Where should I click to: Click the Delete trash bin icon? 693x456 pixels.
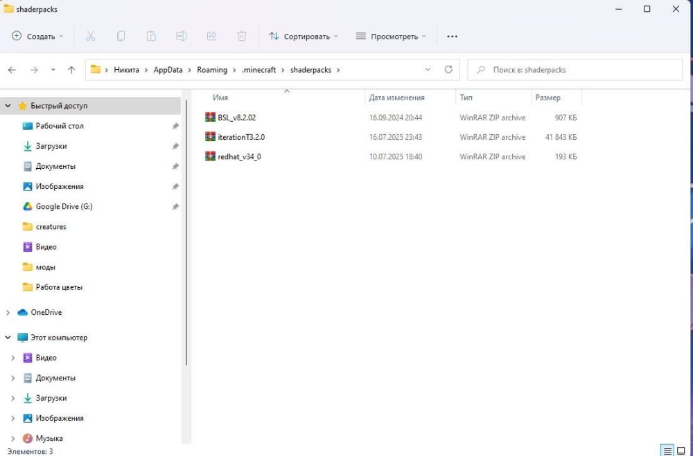242,36
